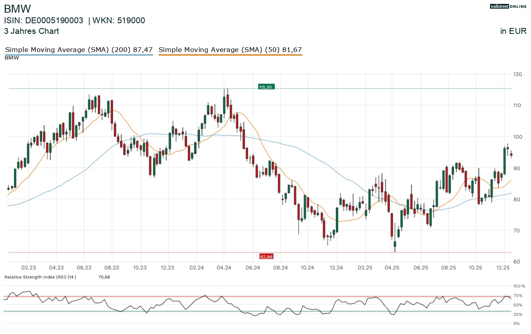Click the in EUR currency label
Image resolution: width=531 pixels, height=334 pixels.
(x=513, y=32)
